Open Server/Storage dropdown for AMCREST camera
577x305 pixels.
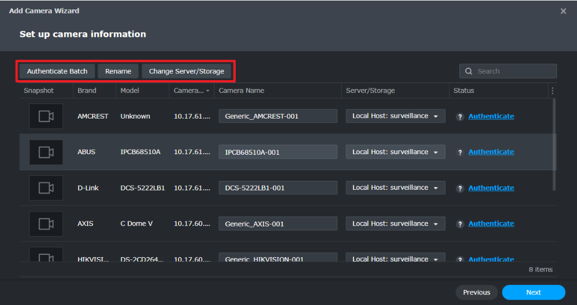395,116
